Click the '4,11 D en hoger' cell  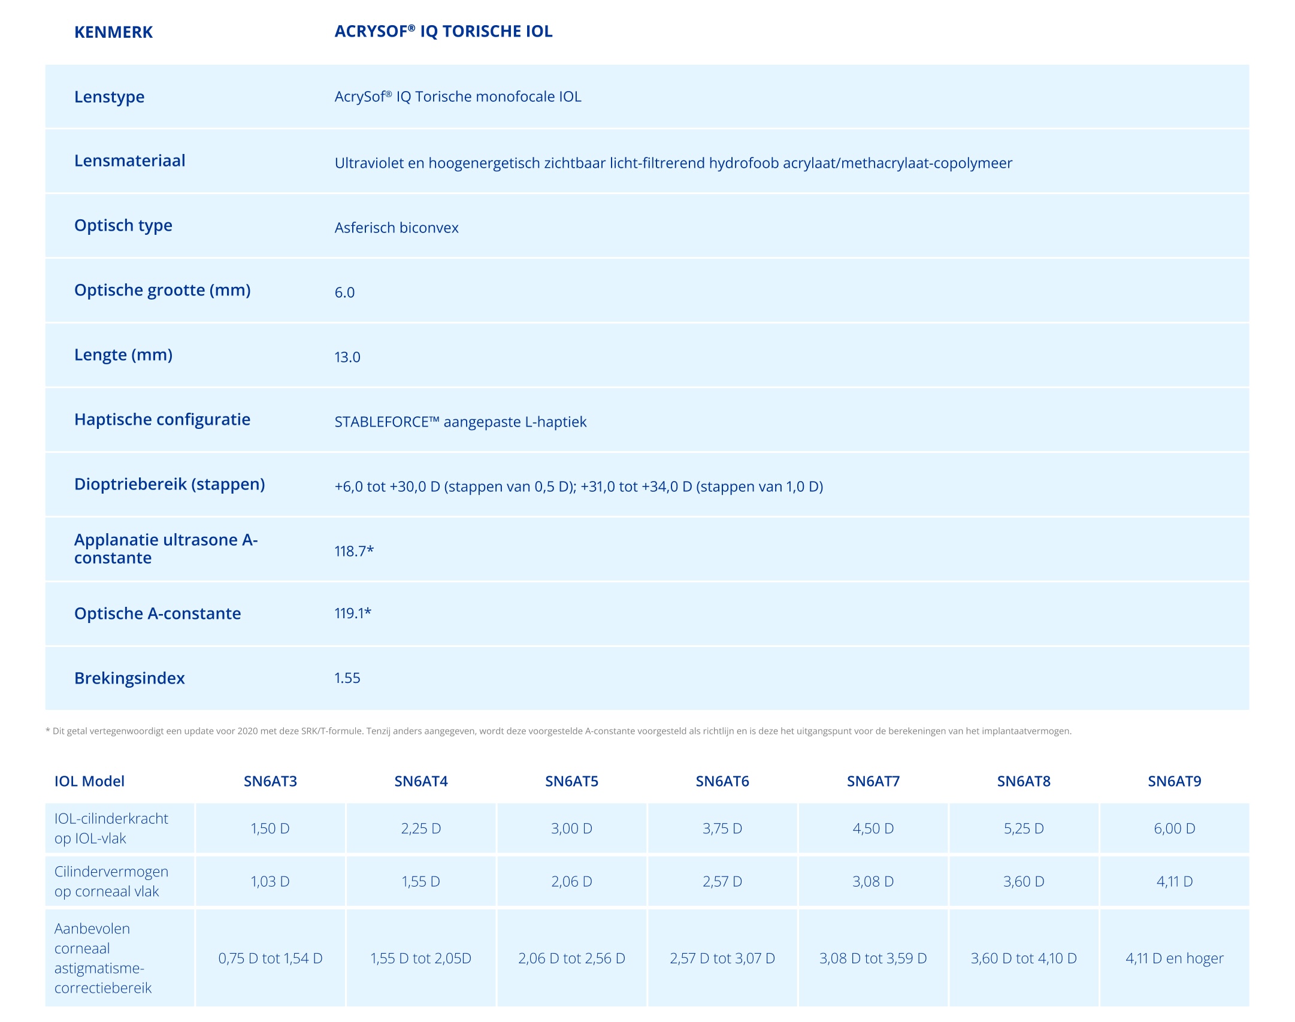[1175, 958]
